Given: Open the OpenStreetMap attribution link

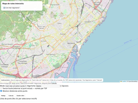Looking at the screenshot, I should (x=133, y=81).
